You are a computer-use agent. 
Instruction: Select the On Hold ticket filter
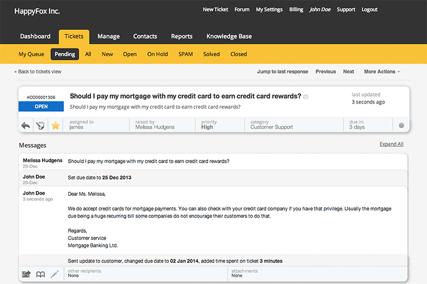(157, 54)
